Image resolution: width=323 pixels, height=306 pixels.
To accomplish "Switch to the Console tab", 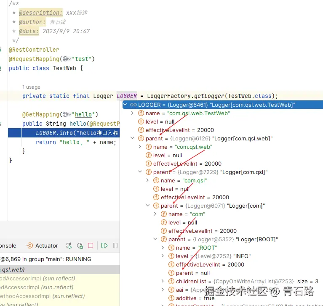I will click(8, 245).
